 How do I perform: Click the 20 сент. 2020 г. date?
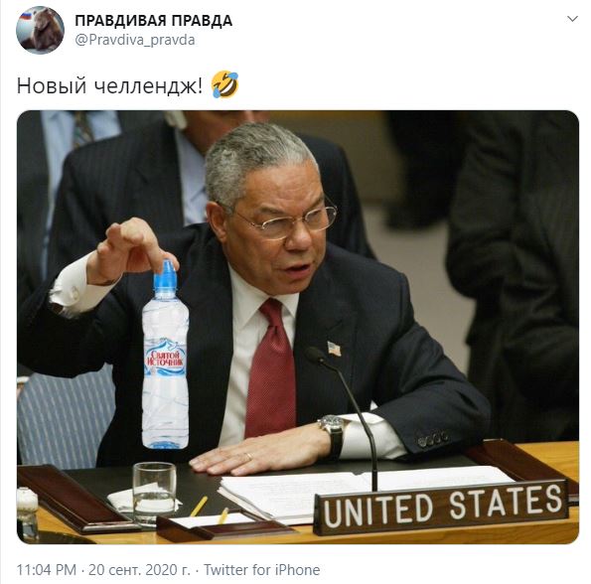tap(139, 570)
